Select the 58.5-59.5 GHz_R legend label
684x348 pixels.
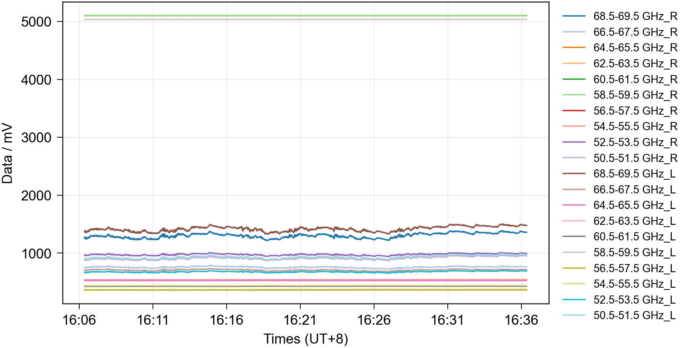[635, 95]
